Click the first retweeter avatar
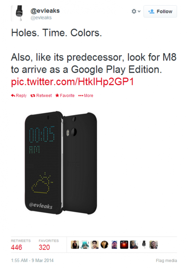Image resolution: width=188 pixels, height=268 pixels. coord(75,245)
